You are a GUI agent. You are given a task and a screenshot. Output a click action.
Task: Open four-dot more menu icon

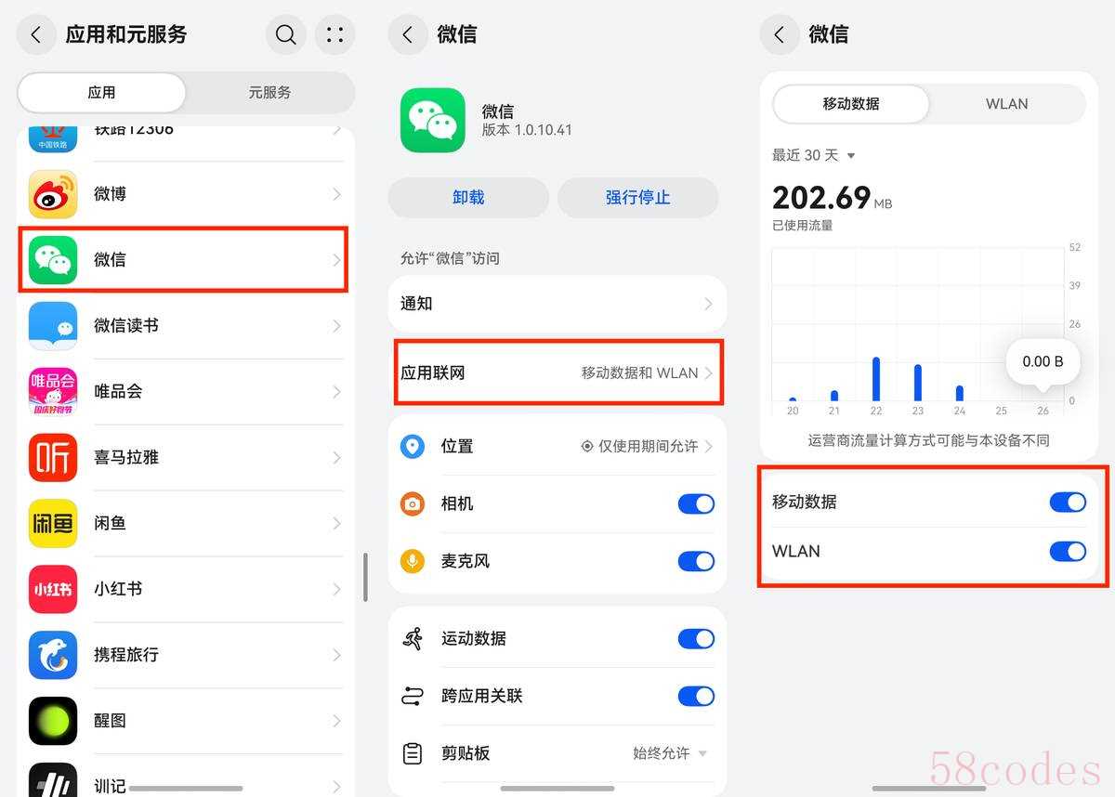click(x=335, y=35)
